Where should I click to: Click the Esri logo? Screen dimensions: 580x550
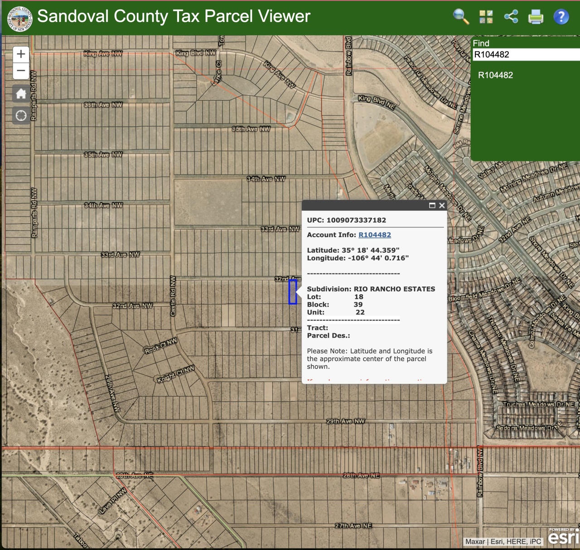[x=564, y=537]
